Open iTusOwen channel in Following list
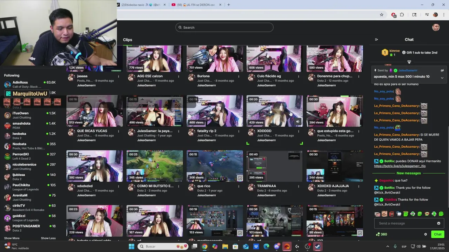449x252 pixels. click(x=30, y=115)
